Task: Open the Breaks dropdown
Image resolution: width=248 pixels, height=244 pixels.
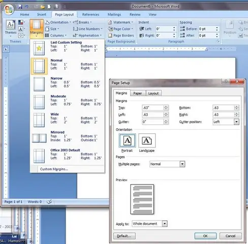Action: pyautogui.click(x=82, y=22)
